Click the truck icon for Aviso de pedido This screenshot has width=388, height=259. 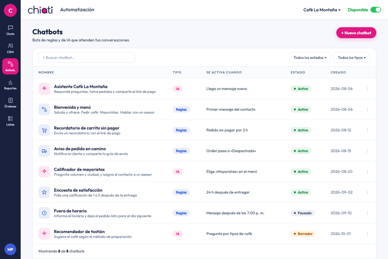pyautogui.click(x=44, y=151)
